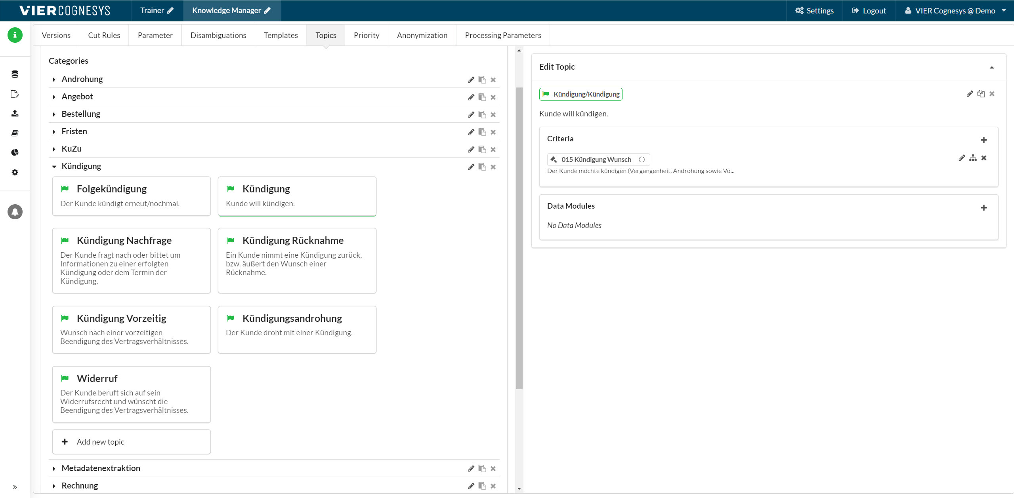Toggle the circle on 015 Kündigung Wunsch criterion
This screenshot has width=1014, height=498.
coord(642,160)
